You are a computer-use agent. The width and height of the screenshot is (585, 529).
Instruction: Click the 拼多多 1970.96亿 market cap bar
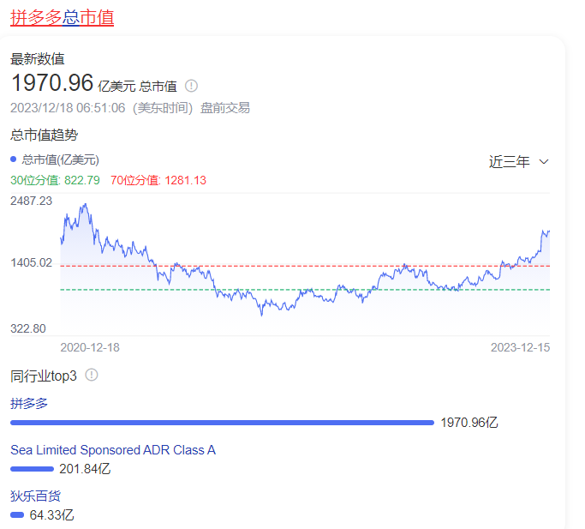pyautogui.click(x=223, y=423)
